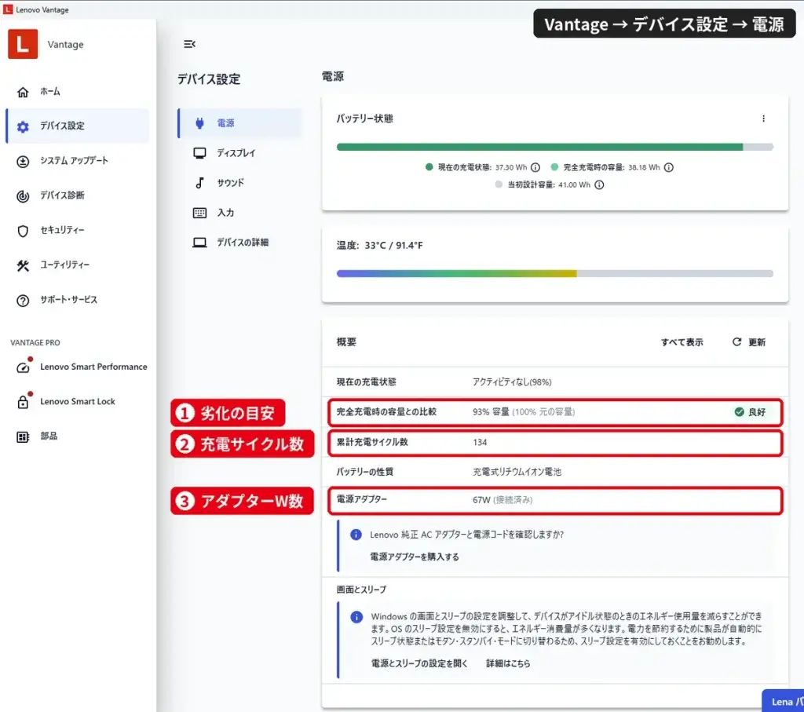Image resolution: width=804 pixels, height=712 pixels.
Task: Click the ディスプレイ monitor icon
Action: (x=199, y=153)
